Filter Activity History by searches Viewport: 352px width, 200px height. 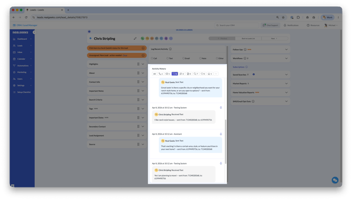(x=196, y=74)
